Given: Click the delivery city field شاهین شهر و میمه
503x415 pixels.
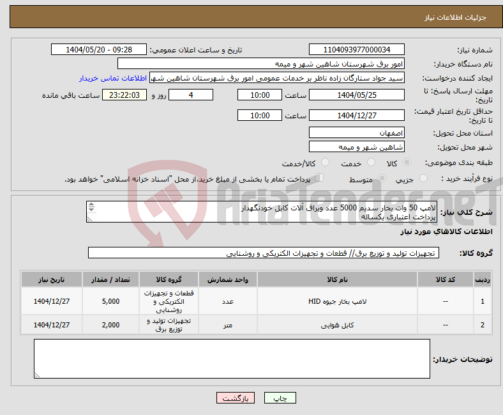Looking at the screenshot, I should pos(356,147).
